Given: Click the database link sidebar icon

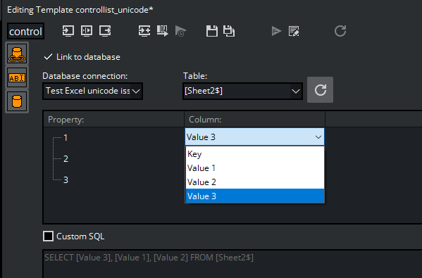Looking at the screenshot, I should click(17, 53).
